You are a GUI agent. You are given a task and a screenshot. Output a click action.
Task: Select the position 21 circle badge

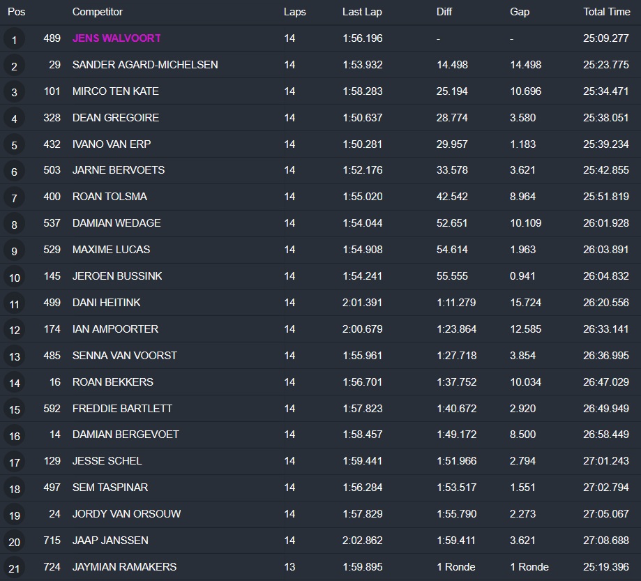(x=14, y=568)
